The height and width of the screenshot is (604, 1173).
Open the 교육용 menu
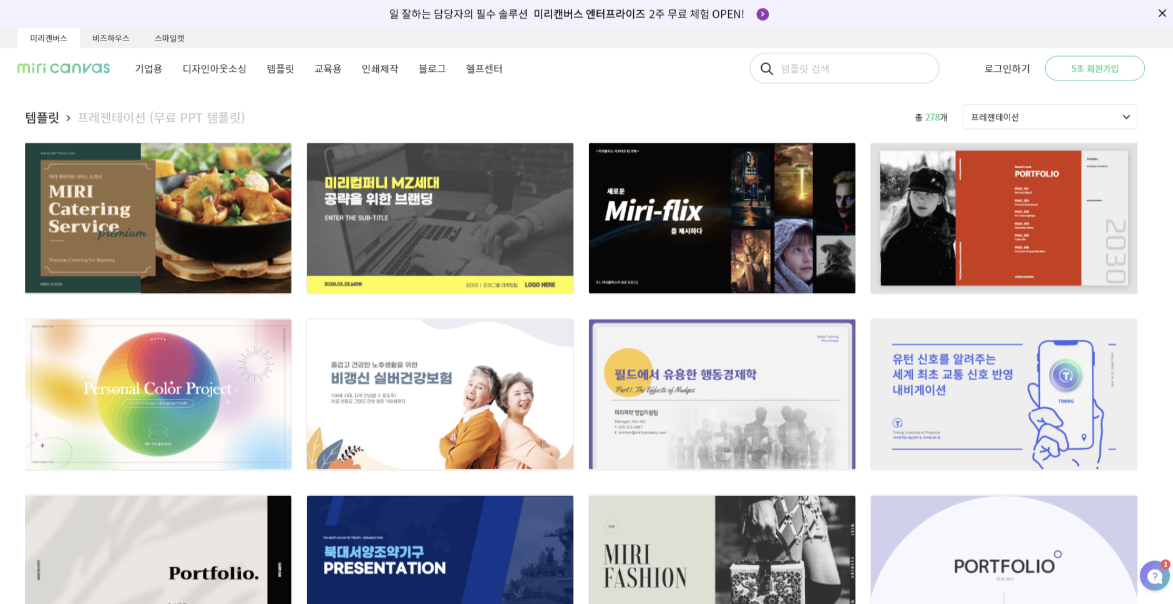(328, 69)
